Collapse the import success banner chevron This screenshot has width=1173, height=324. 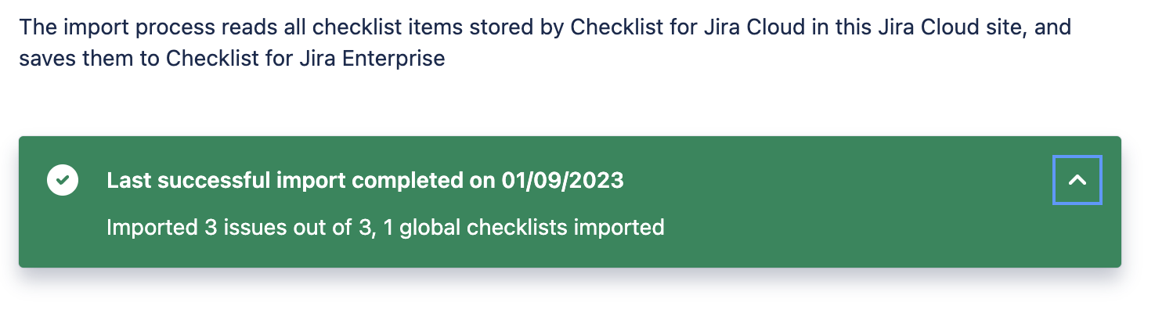tap(1077, 180)
